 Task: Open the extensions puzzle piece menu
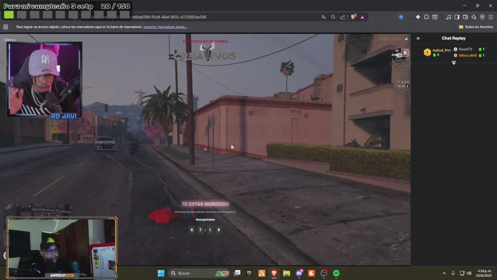pyautogui.click(x=426, y=17)
